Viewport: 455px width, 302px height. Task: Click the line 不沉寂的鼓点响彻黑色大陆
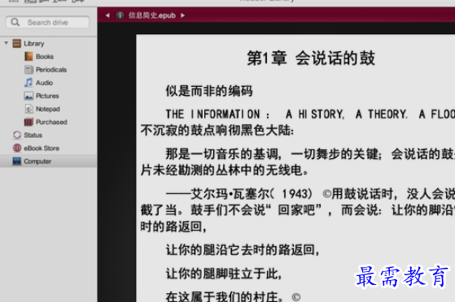(217, 130)
